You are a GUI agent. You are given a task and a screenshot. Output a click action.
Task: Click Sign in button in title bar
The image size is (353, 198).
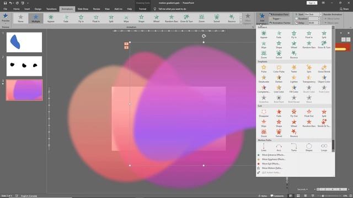(x=312, y=3)
